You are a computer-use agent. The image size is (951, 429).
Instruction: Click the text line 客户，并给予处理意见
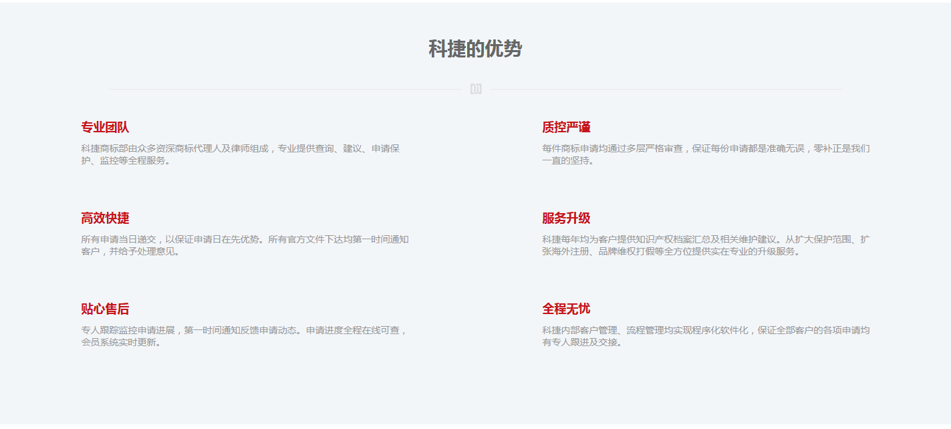pos(130,252)
